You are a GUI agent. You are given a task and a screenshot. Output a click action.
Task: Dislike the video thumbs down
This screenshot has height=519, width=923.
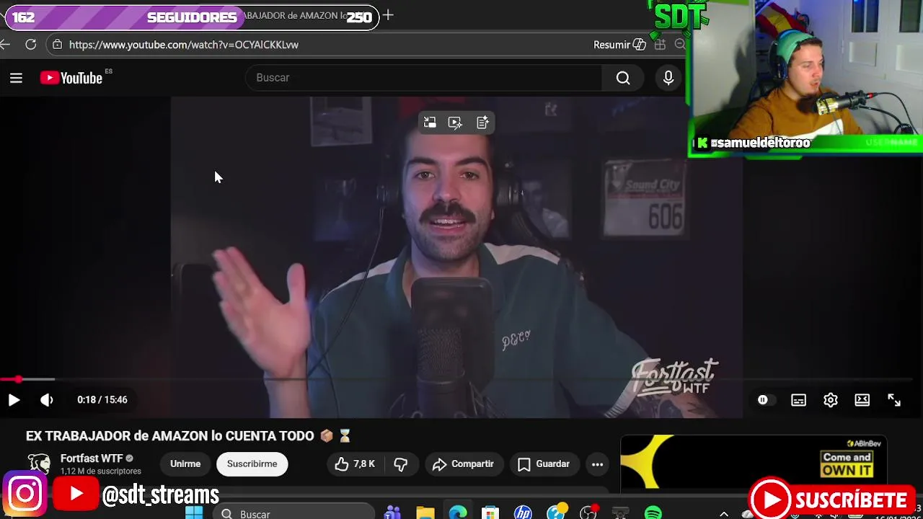[401, 464]
